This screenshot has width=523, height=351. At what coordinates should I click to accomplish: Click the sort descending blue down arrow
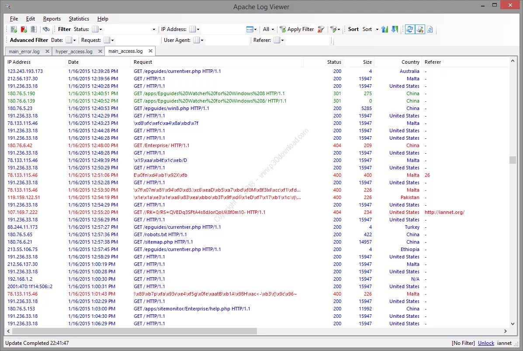pos(395,29)
